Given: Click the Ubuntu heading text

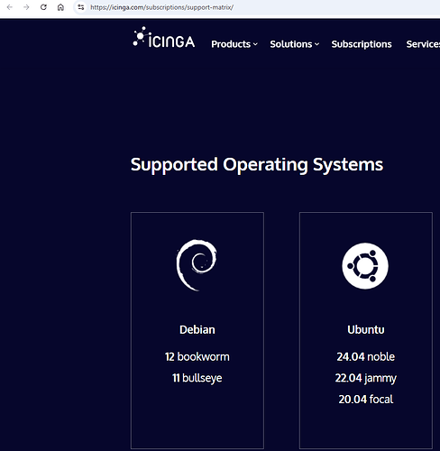Looking at the screenshot, I should pyautogui.click(x=366, y=330).
